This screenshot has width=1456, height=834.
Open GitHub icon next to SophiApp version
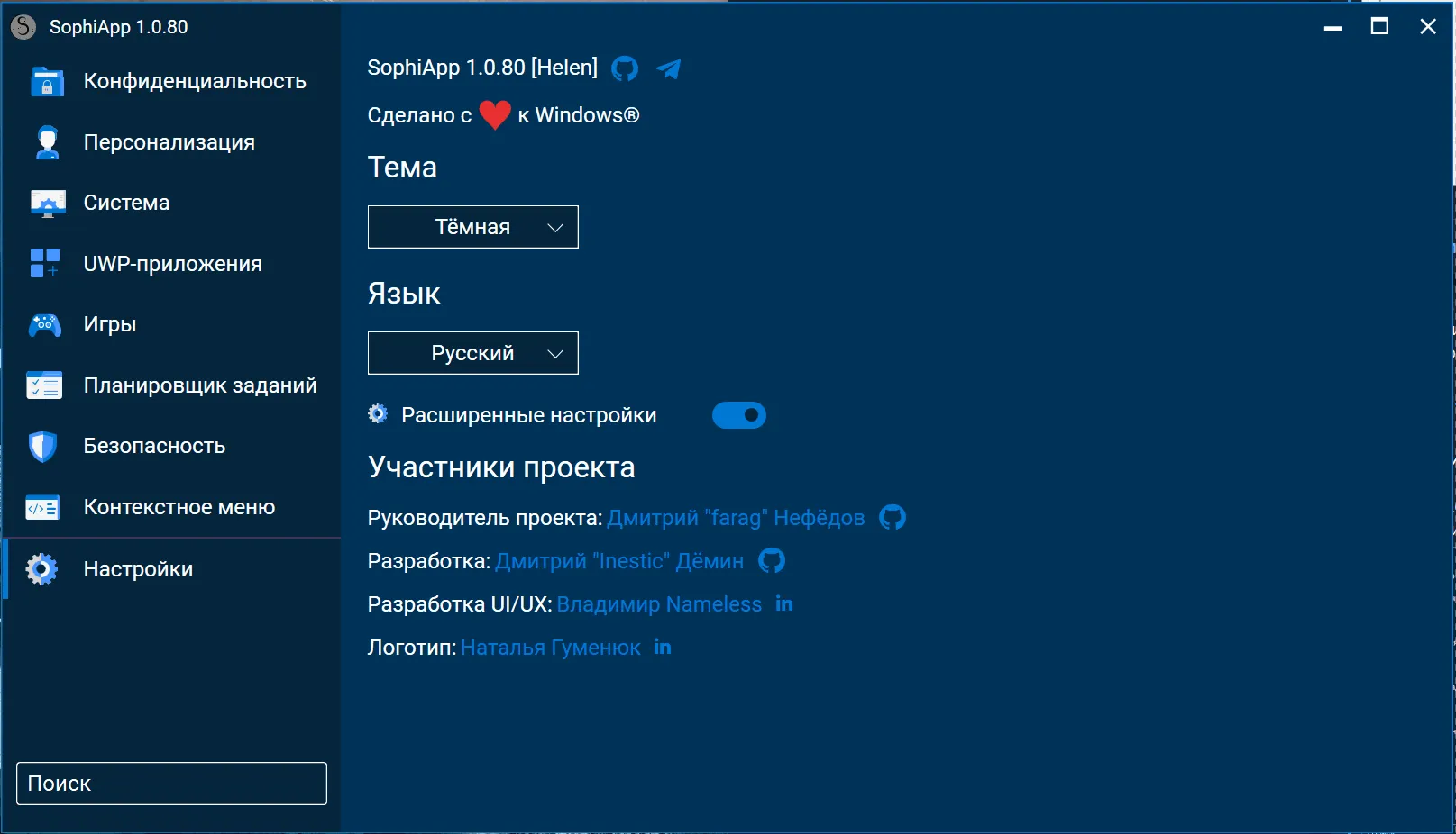pyautogui.click(x=625, y=68)
